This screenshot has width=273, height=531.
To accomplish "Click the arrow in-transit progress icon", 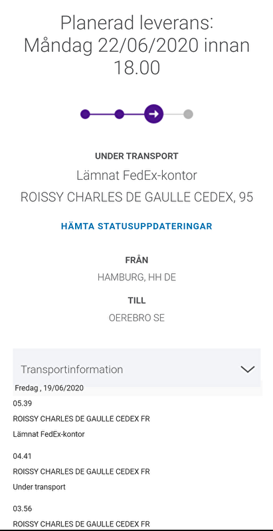I will click(x=154, y=114).
